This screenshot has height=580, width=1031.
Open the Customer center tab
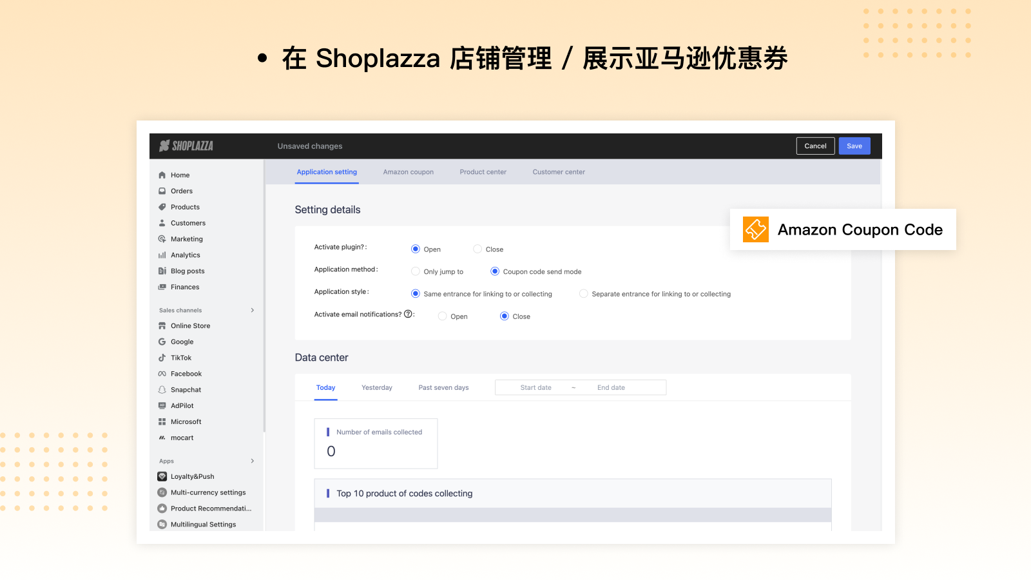pos(559,172)
